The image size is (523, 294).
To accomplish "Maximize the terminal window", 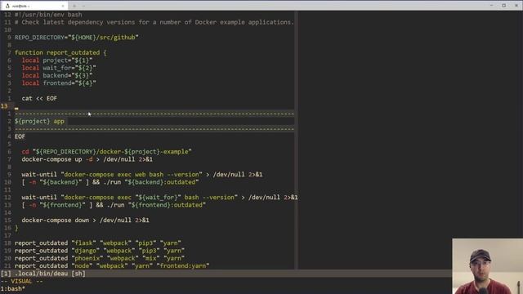I will coord(504,6).
